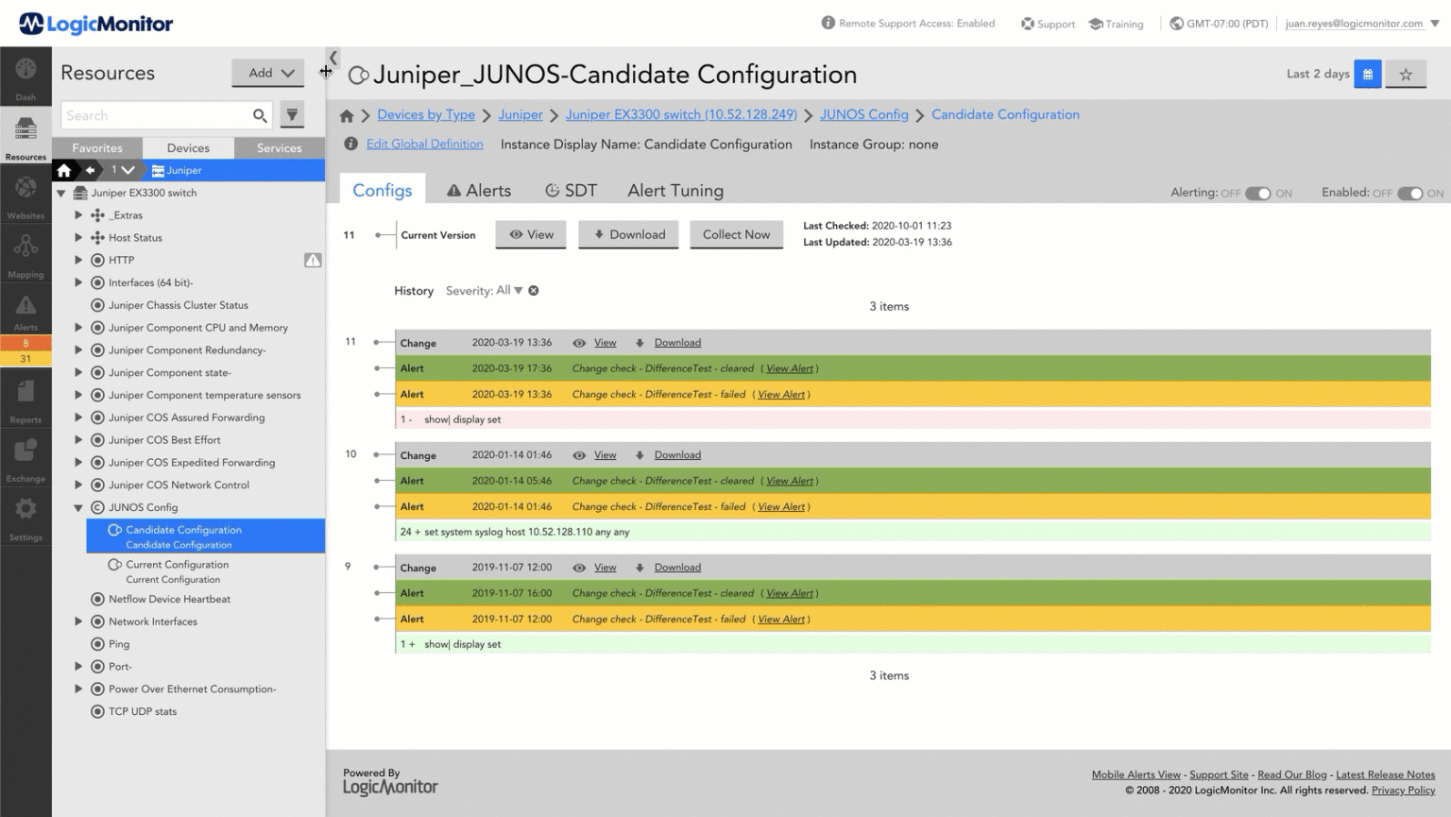Switch to the Services tab in Resources
Viewport: 1451px width, 817px height.
click(x=279, y=147)
